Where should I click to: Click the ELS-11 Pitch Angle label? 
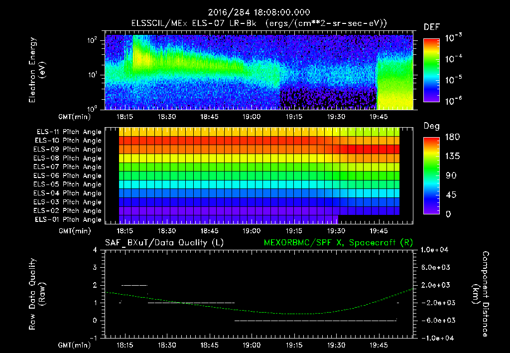(x=69, y=132)
